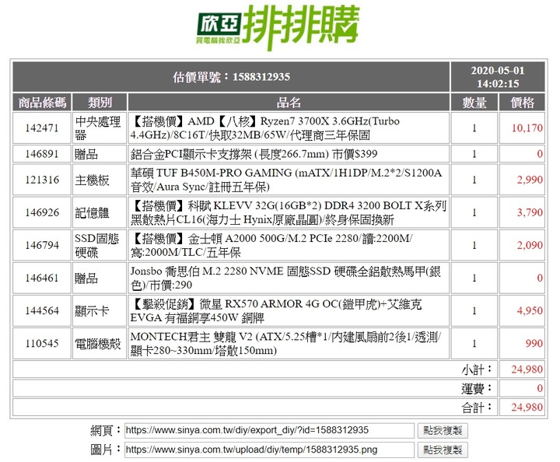Select barcode 146891

[x=42, y=154]
